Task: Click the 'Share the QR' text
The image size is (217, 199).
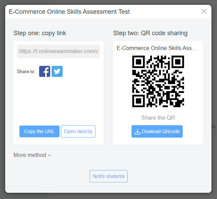Action: point(158,118)
